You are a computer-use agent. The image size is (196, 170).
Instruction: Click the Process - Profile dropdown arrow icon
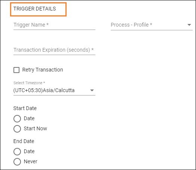coord(189,25)
